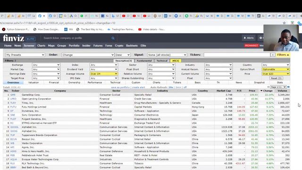Click 'Pebblebrook Hotel Trust' company cell
The height and width of the screenshot is (170, 302).
35,155
